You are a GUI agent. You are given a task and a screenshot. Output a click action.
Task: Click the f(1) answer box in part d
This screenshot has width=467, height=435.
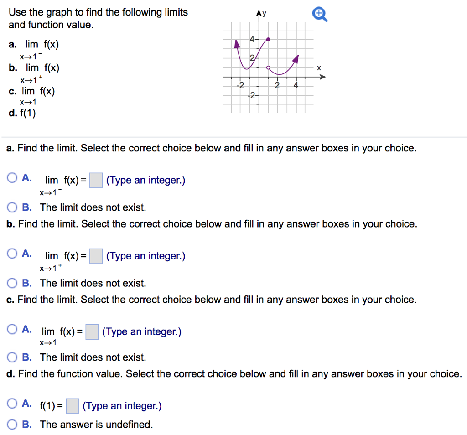[72, 406]
